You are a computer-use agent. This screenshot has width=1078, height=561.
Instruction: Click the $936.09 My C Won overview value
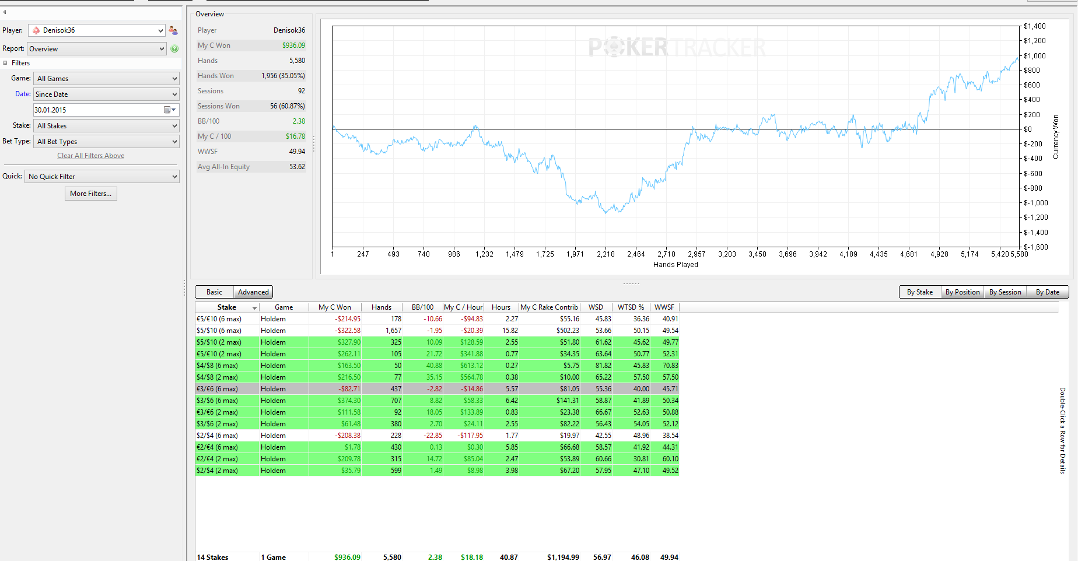(x=293, y=45)
